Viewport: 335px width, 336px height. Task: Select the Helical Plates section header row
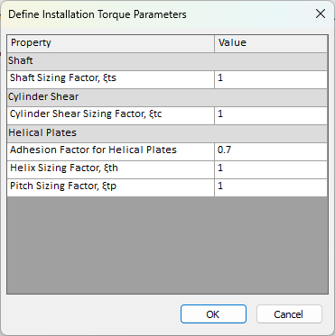click(167, 133)
